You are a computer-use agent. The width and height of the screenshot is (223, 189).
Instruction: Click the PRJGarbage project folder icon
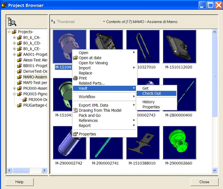pyautogui.click(x=19, y=105)
